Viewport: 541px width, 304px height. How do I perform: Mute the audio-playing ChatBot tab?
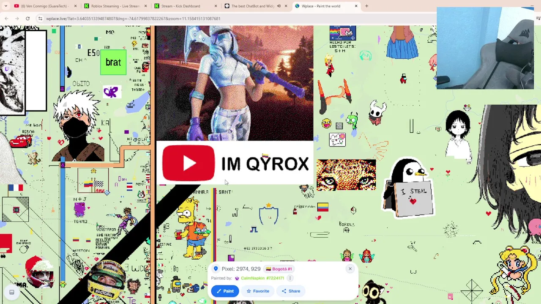[x=279, y=6]
